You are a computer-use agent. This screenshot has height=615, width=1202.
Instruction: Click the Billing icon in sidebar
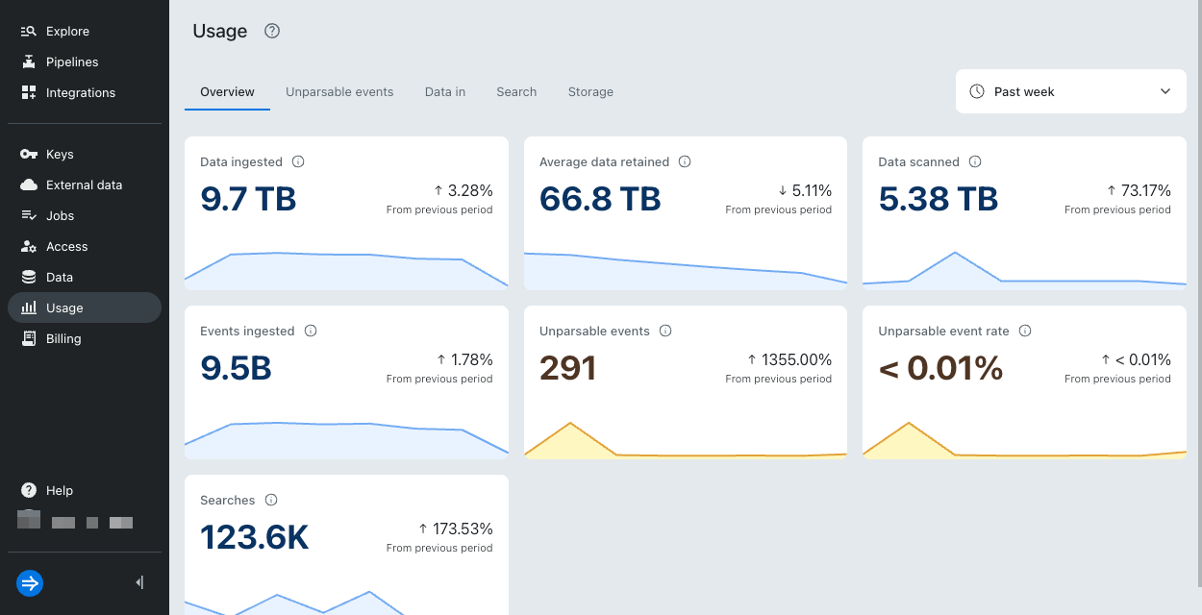click(x=29, y=338)
